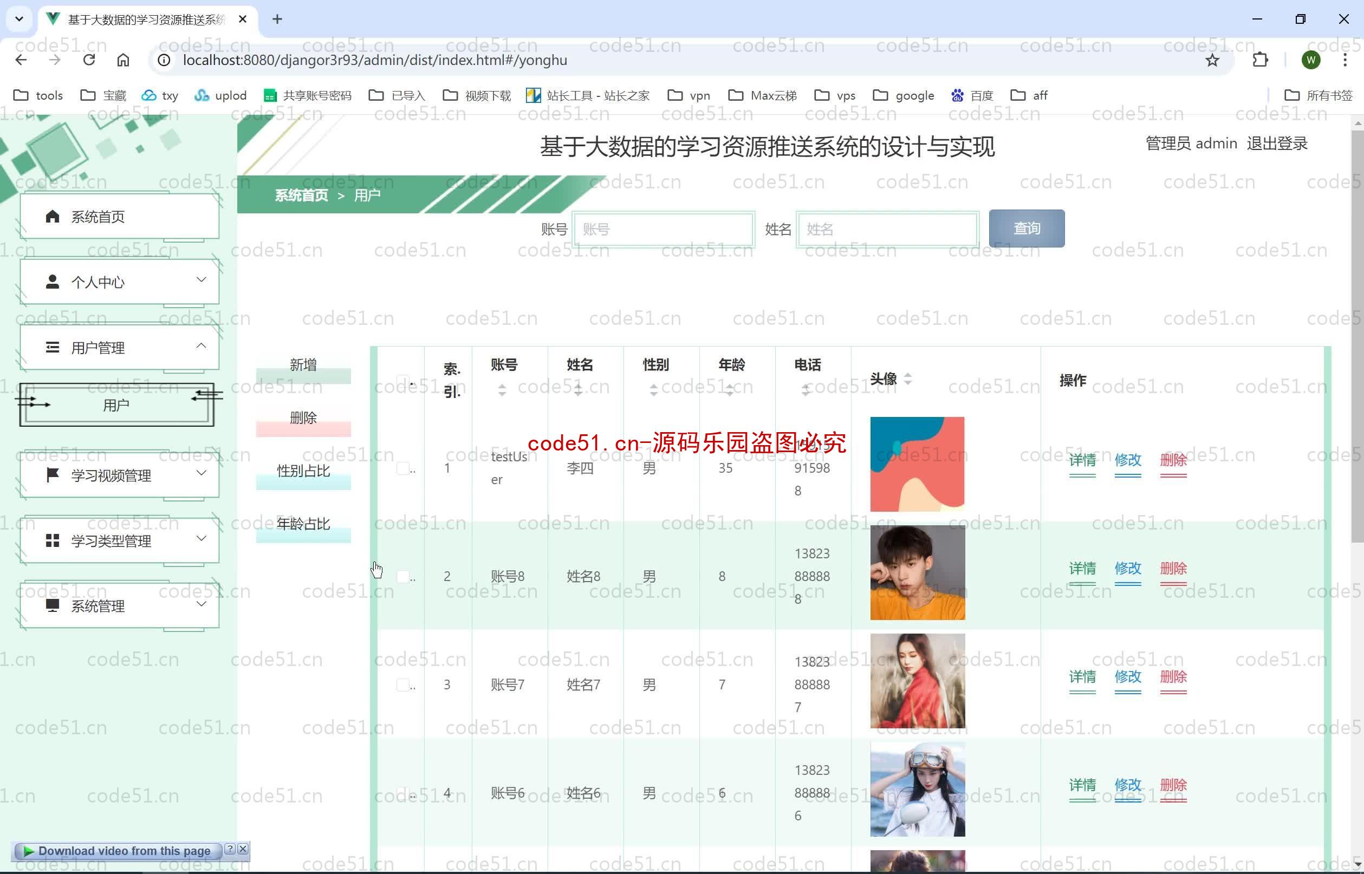The image size is (1364, 874).
Task: Click the 查询 (Search) button
Action: 1027,227
